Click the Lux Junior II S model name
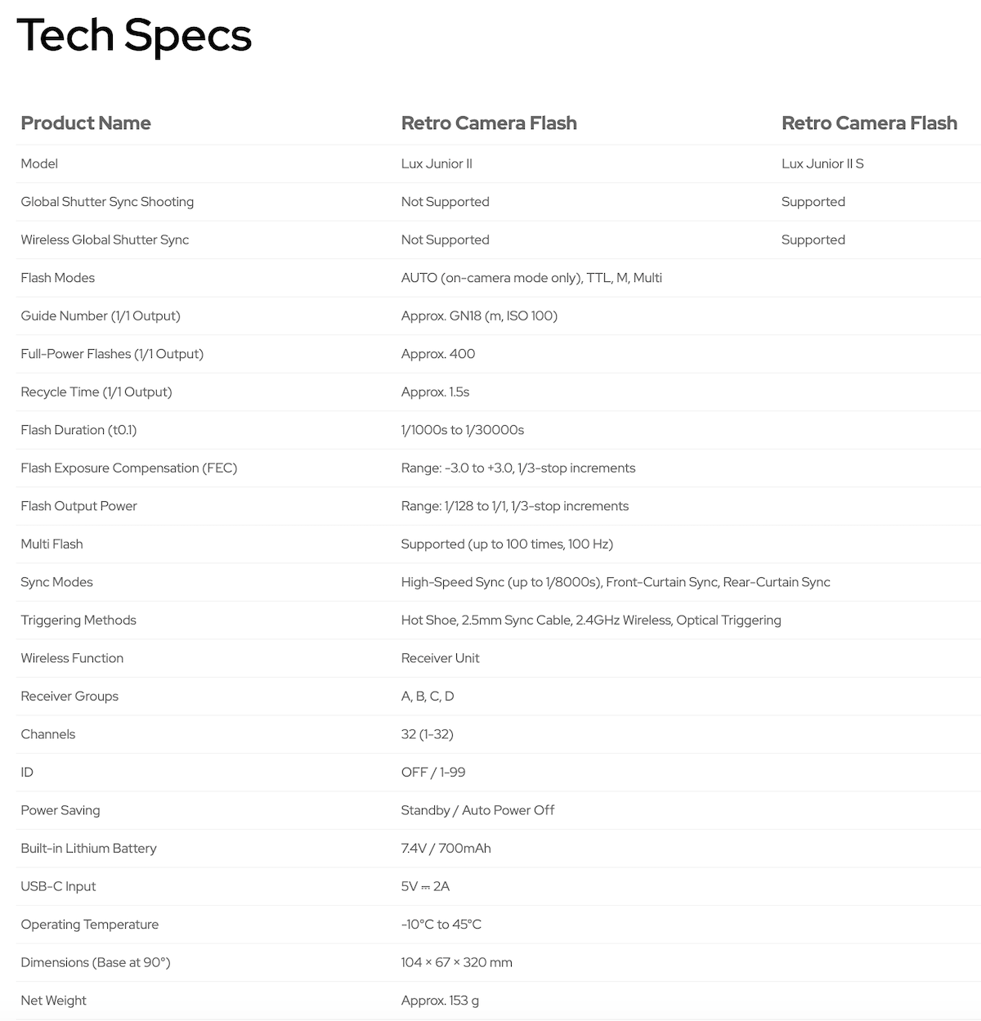The width and height of the screenshot is (981, 1021). pos(822,163)
